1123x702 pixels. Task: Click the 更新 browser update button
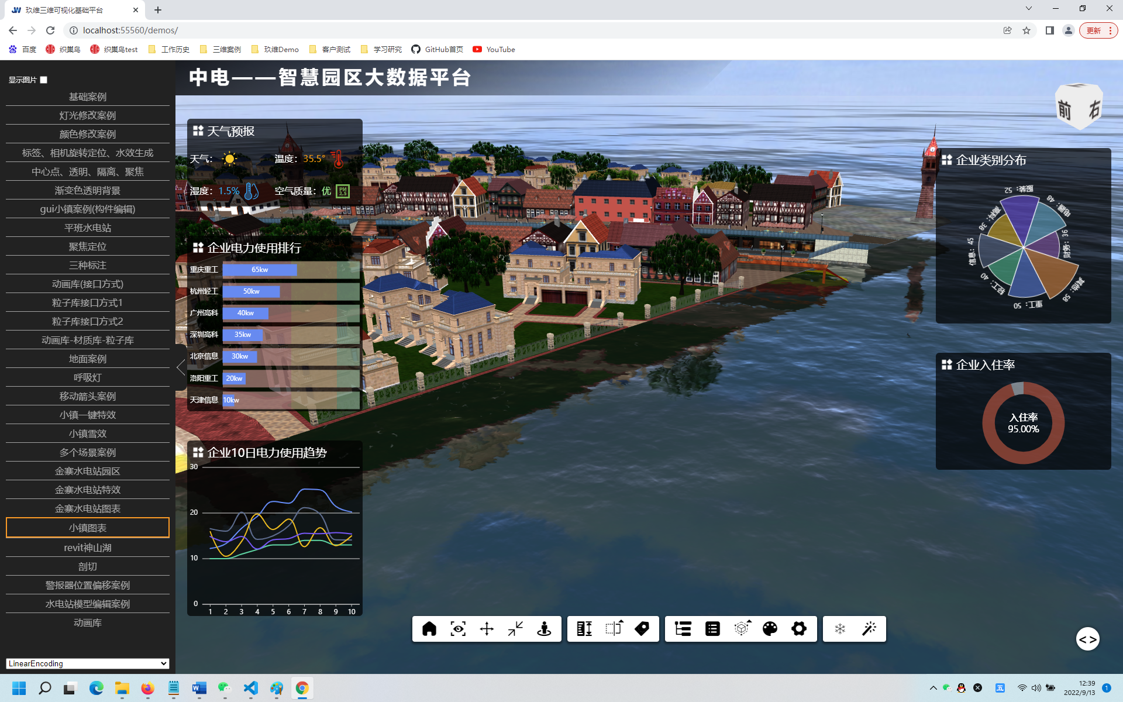[1094, 30]
